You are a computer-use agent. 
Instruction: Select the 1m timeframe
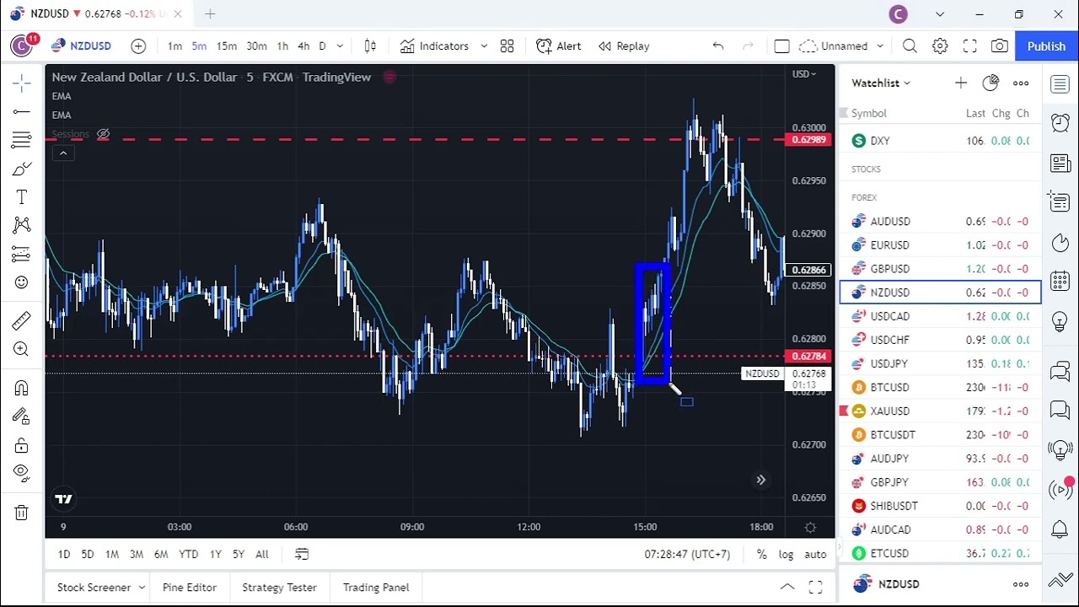point(174,46)
